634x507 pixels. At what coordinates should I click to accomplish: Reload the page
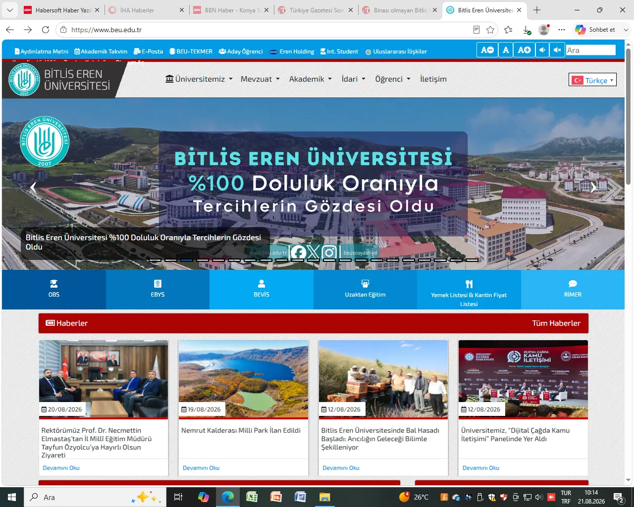tap(46, 30)
